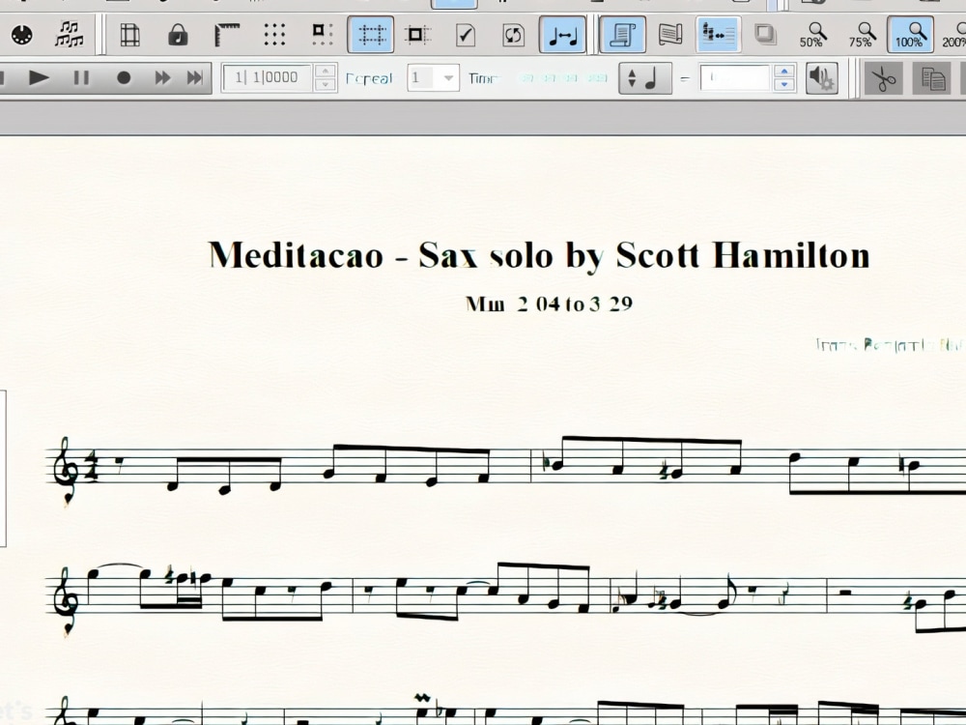Click the circular refresh arrows icon
The height and width of the screenshot is (725, 966).
point(513,35)
